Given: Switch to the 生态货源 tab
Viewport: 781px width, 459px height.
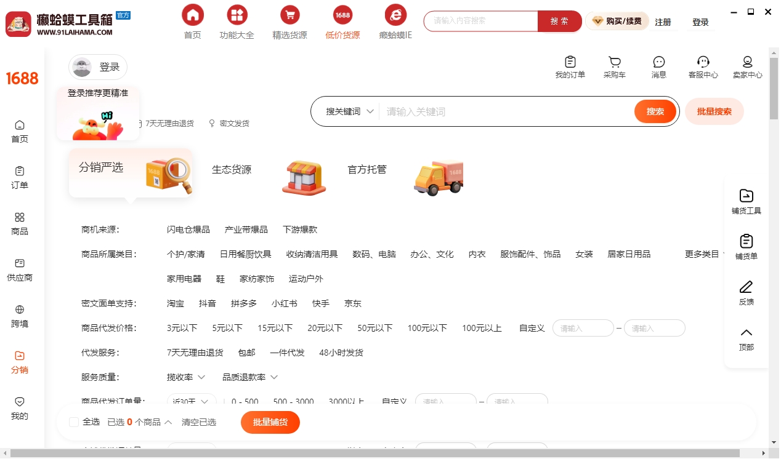Looking at the screenshot, I should point(231,170).
